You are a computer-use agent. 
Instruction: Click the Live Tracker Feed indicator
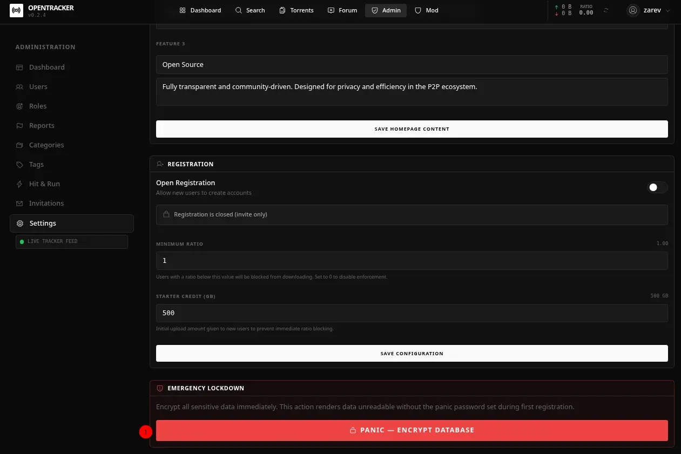click(x=72, y=241)
